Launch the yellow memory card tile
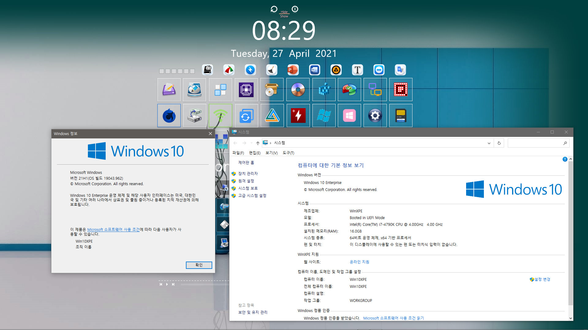The image size is (588, 330). [x=401, y=116]
